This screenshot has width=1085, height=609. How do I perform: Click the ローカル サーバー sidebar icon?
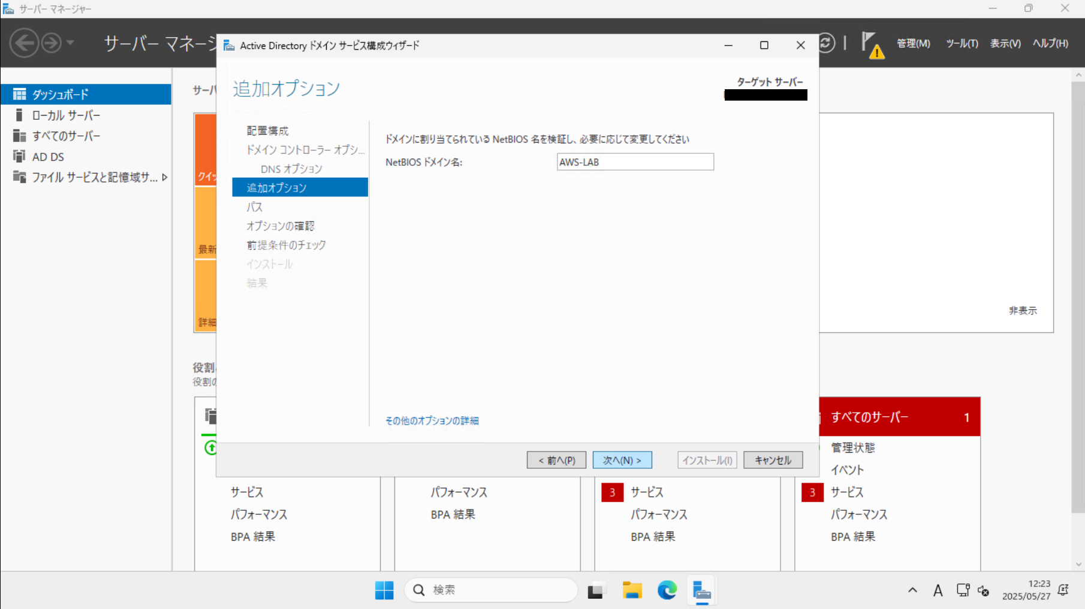tap(19, 115)
